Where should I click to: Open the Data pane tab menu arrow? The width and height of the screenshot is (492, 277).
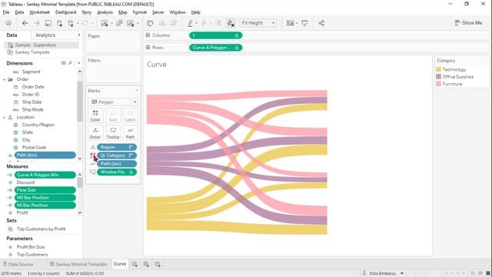pos(78,35)
